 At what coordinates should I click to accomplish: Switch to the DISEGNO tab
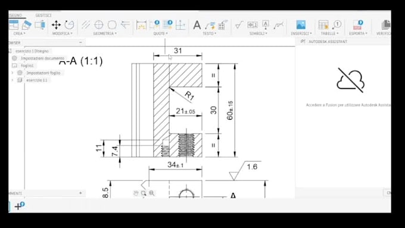pyautogui.click(x=15, y=15)
